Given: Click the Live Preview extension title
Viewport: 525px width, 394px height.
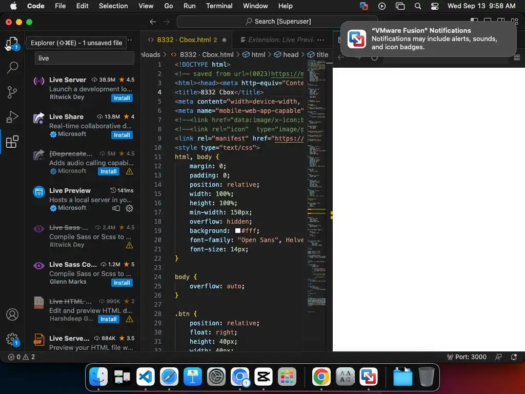Looking at the screenshot, I should (70, 191).
